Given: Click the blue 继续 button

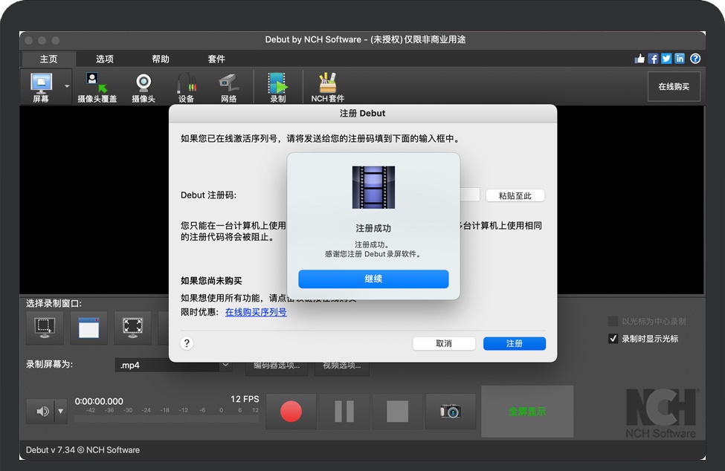Looking at the screenshot, I should (x=373, y=279).
